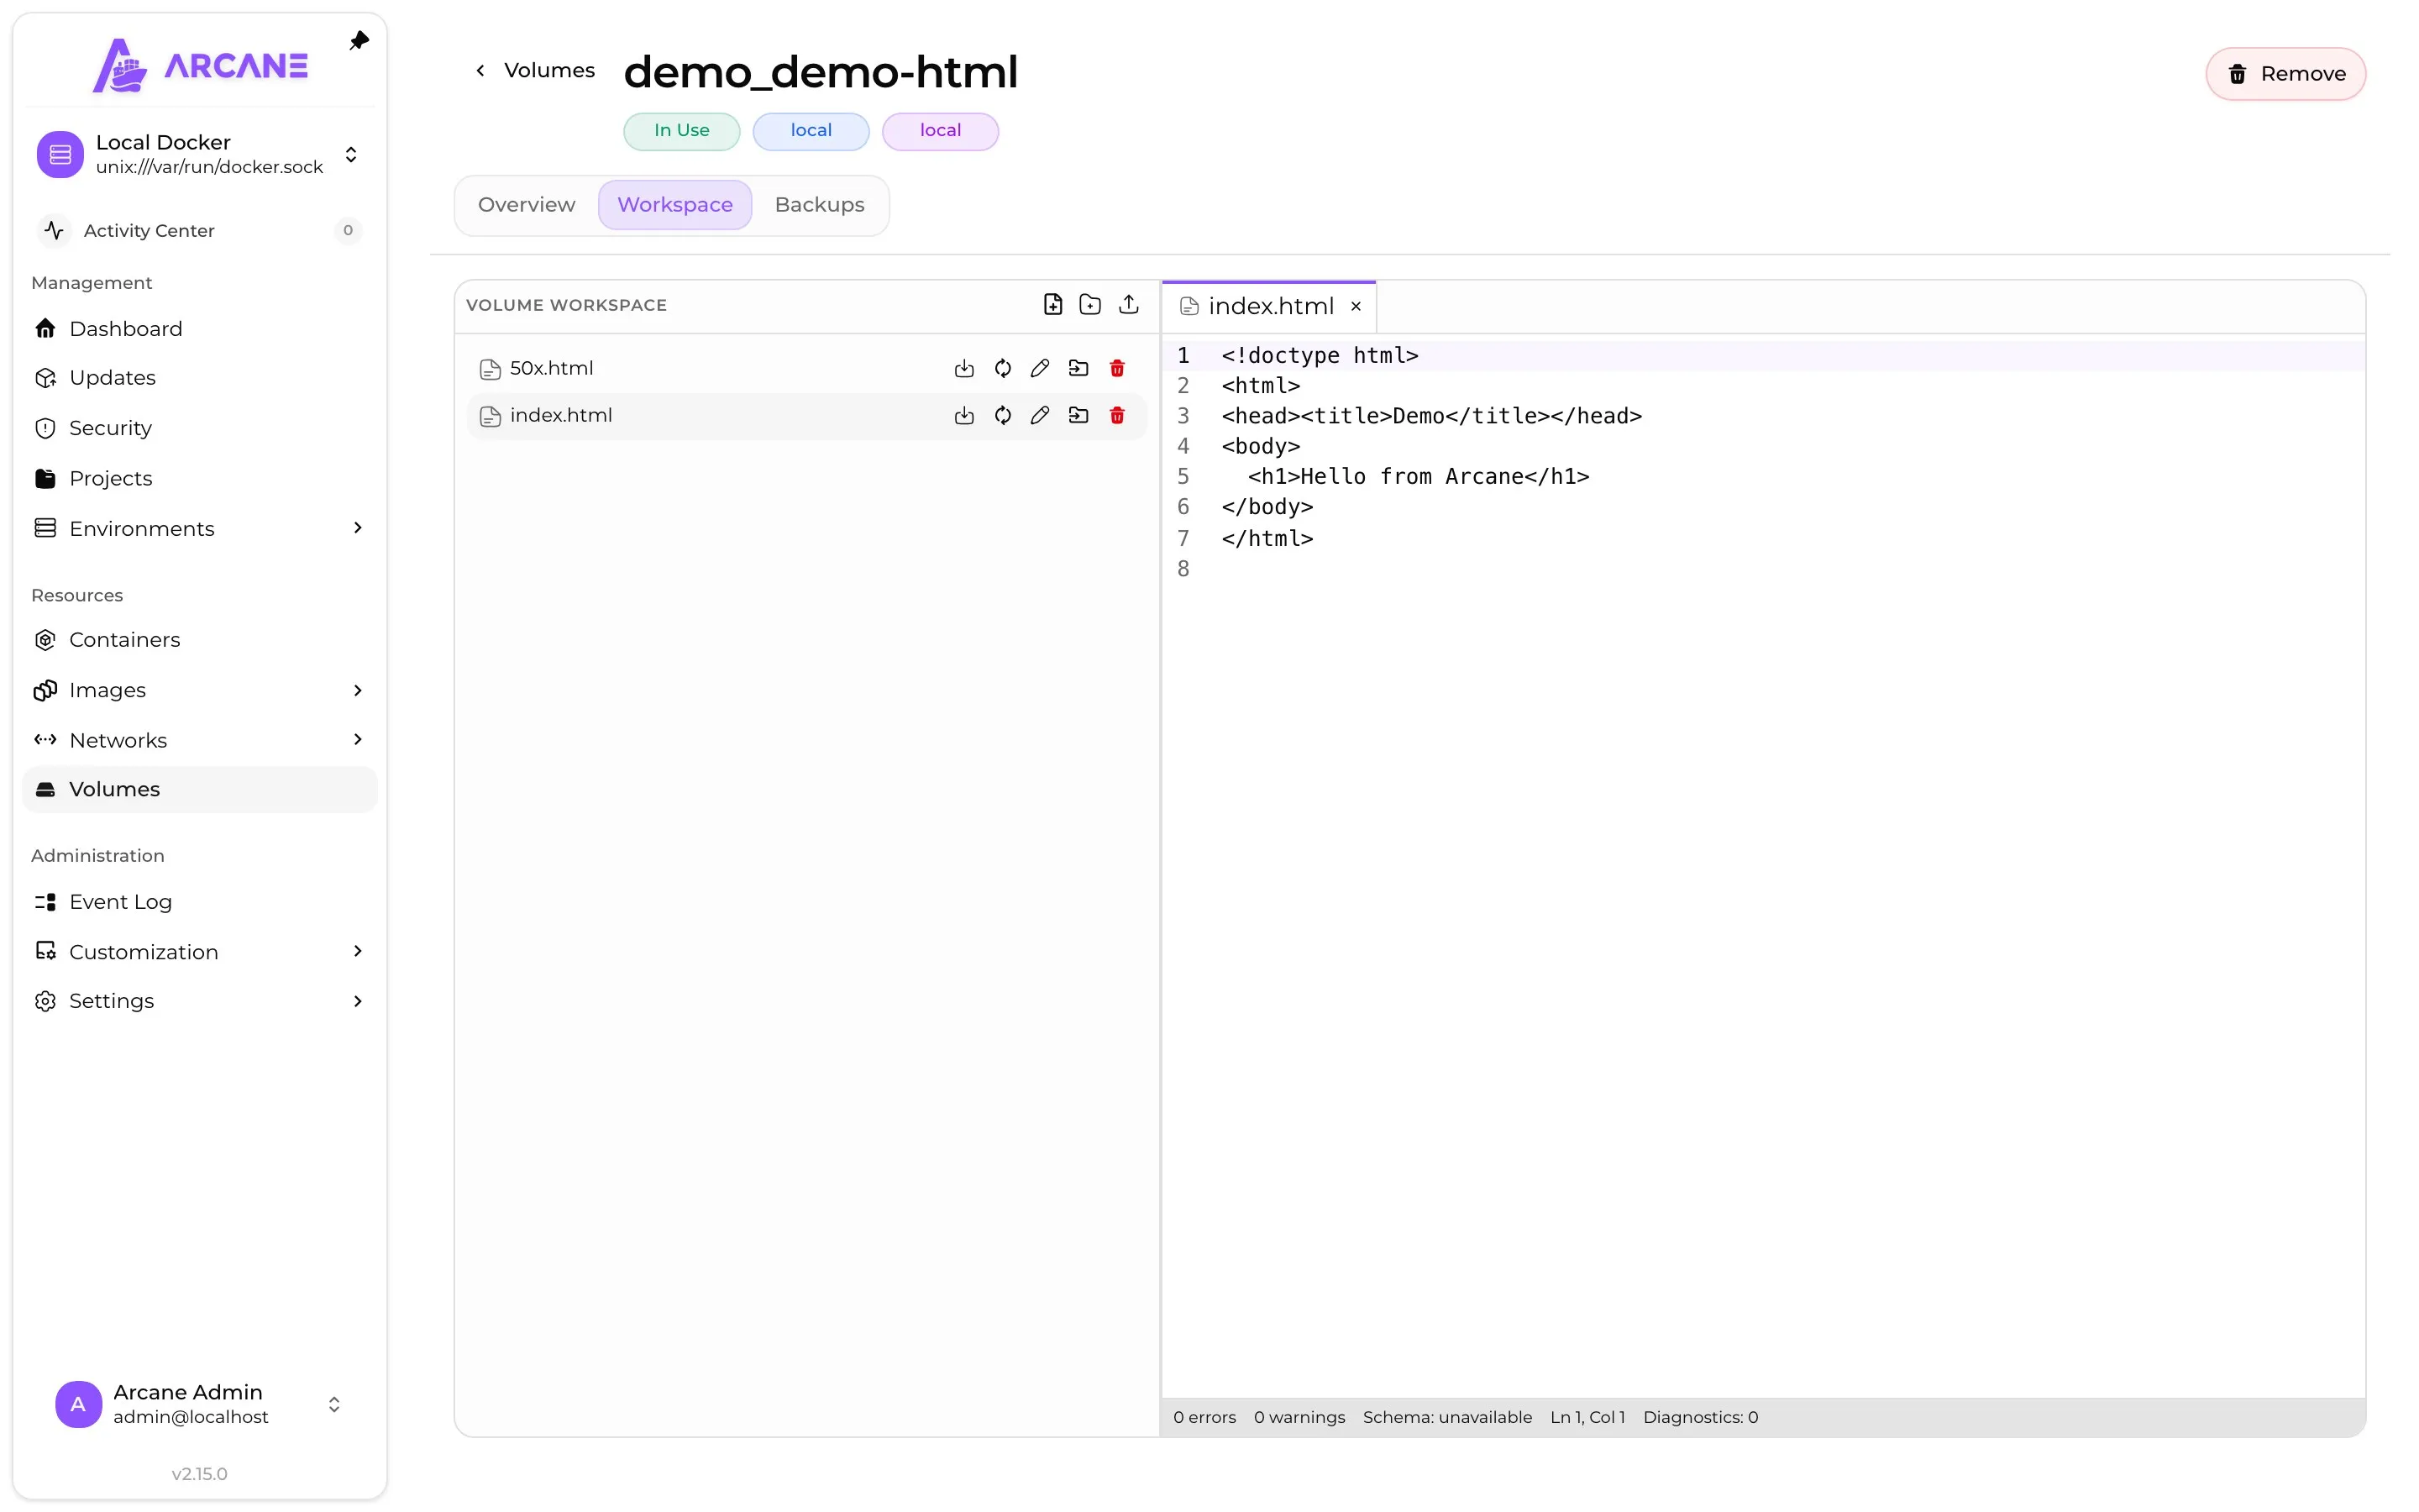The width and height of the screenshot is (2419, 1512).
Task: Delete index.html with the red trash icon
Action: (1118, 415)
